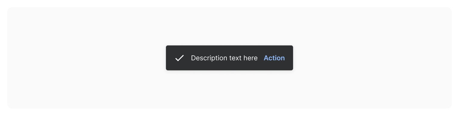The image size is (459, 116).
Task: Click the word Description in the toast
Action: coord(209,58)
